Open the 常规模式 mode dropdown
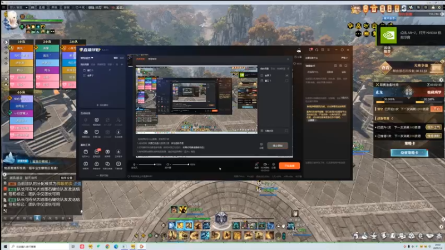 point(87,58)
